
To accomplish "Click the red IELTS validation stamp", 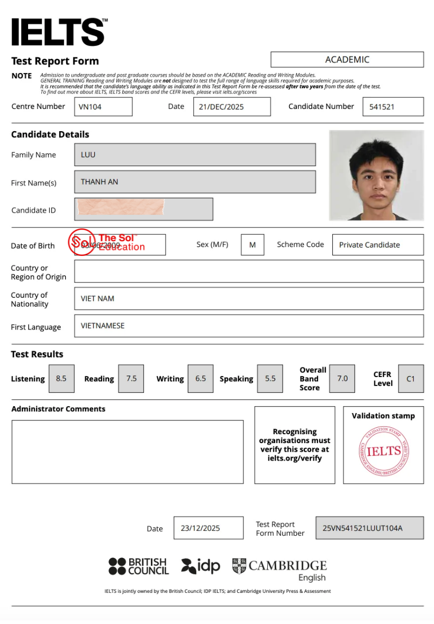I will (x=383, y=451).
